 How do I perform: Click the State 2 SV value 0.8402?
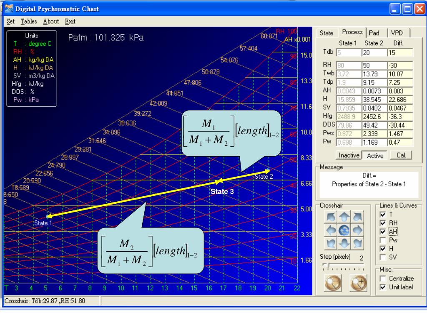pyautogui.click(x=374, y=108)
